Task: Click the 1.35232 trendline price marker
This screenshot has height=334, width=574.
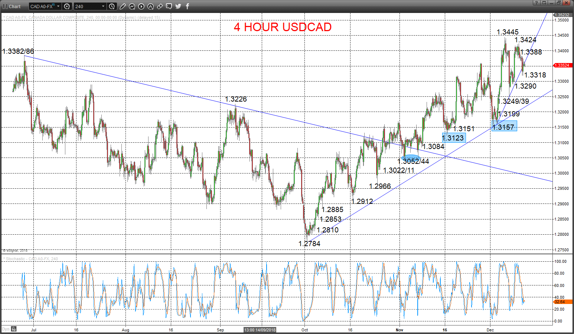Action: [562, 15]
